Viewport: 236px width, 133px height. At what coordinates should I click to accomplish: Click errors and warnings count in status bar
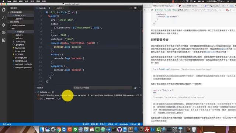[7, 124]
